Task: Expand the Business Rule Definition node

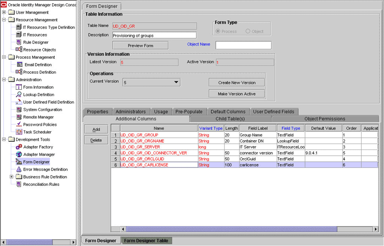Action: 11,177
